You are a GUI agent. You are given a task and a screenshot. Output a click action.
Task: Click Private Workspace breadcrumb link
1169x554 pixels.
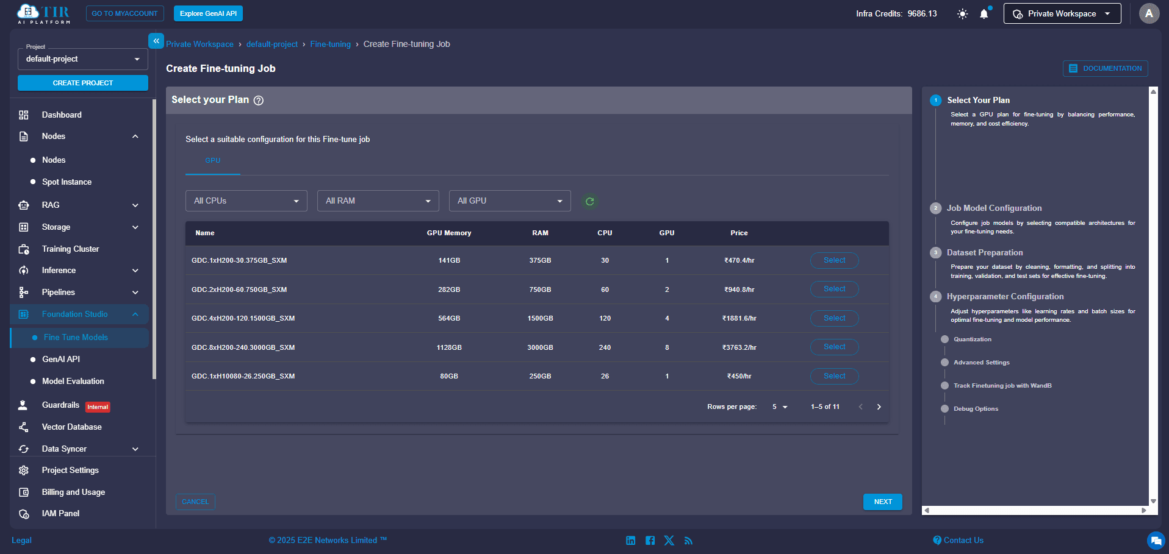click(x=200, y=44)
